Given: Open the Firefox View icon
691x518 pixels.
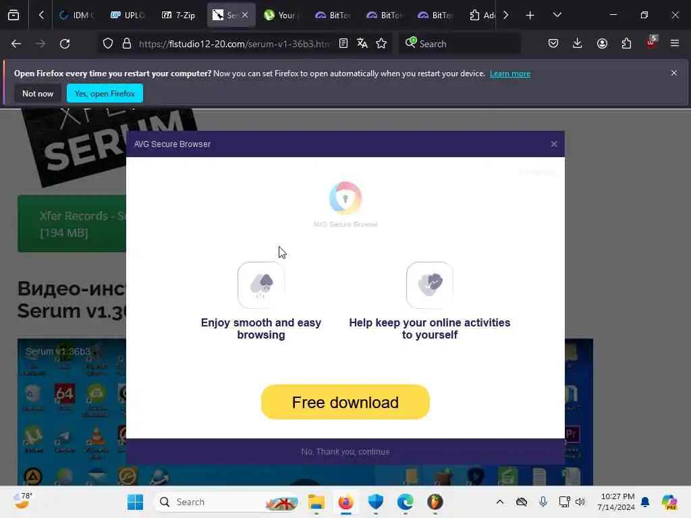Looking at the screenshot, I should point(13,15).
